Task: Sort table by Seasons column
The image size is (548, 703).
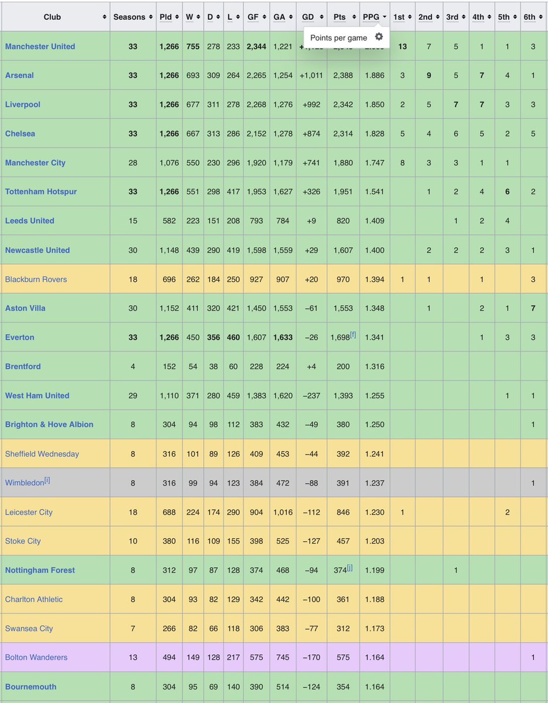Action: 133,17
